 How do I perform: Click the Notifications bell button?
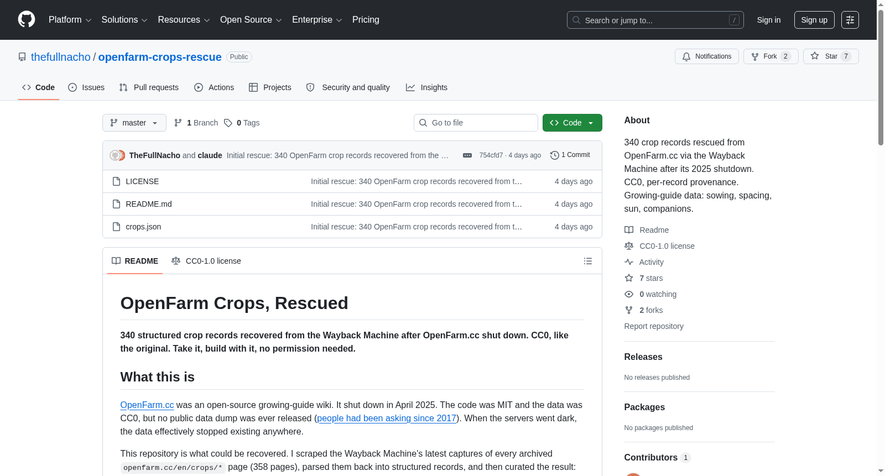[706, 56]
